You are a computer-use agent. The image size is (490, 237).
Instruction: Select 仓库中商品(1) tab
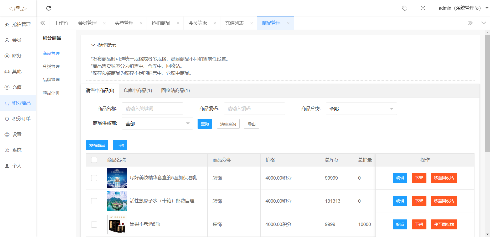138,90
